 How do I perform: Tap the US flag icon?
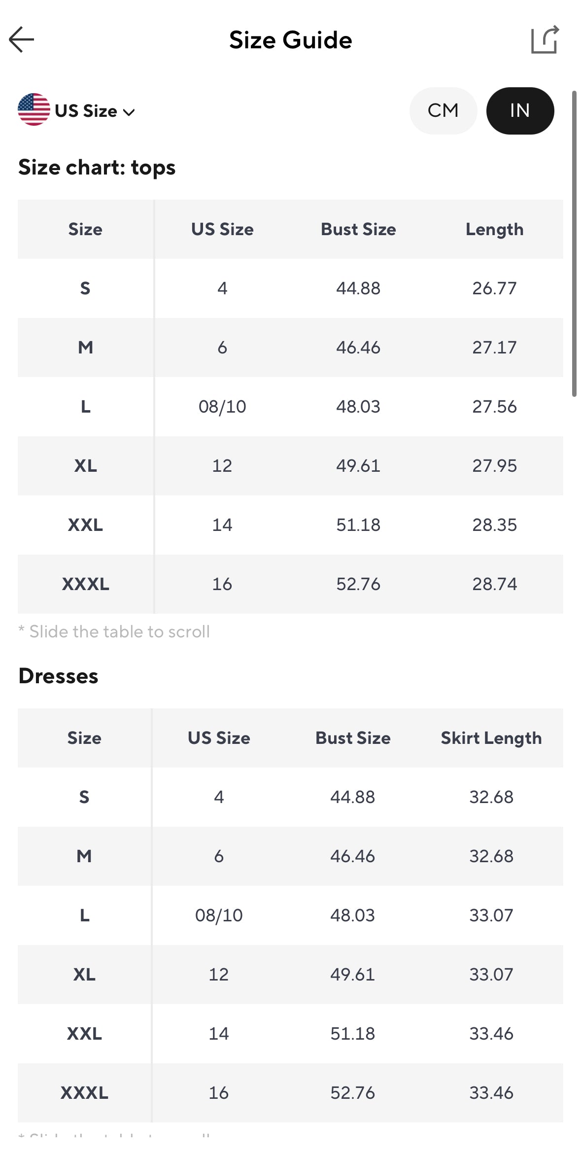pyautogui.click(x=34, y=109)
